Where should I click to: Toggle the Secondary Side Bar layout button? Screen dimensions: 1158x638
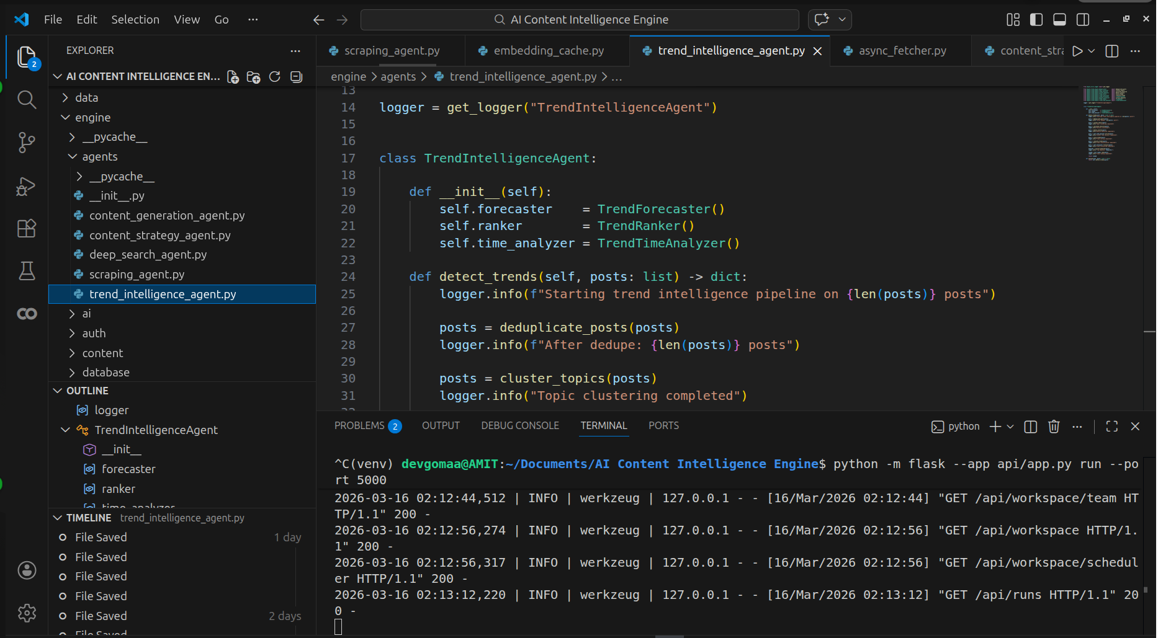[x=1083, y=20]
